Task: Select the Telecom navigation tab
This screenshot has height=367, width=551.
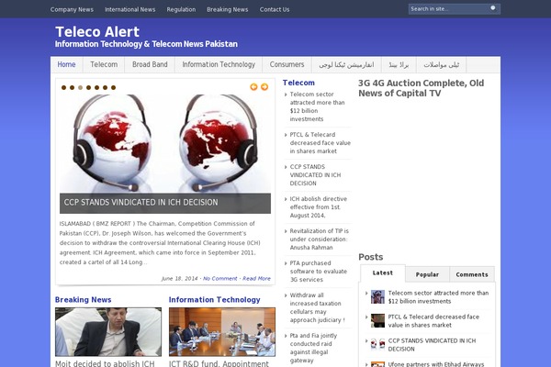Action: pos(104,64)
